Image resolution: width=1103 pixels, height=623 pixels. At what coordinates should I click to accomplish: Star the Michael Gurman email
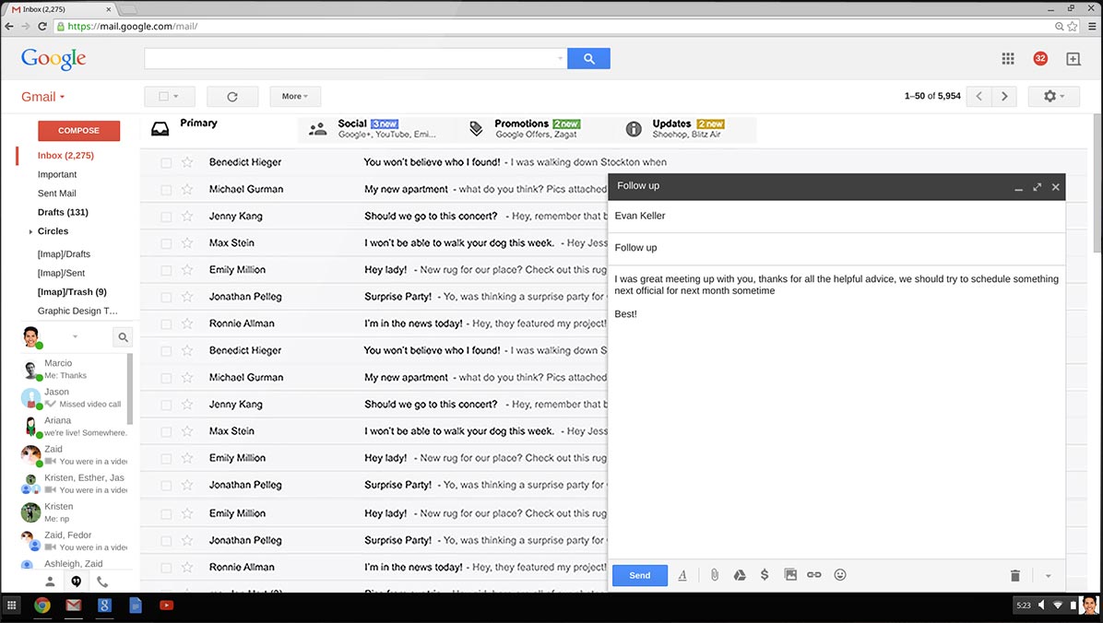coord(187,190)
